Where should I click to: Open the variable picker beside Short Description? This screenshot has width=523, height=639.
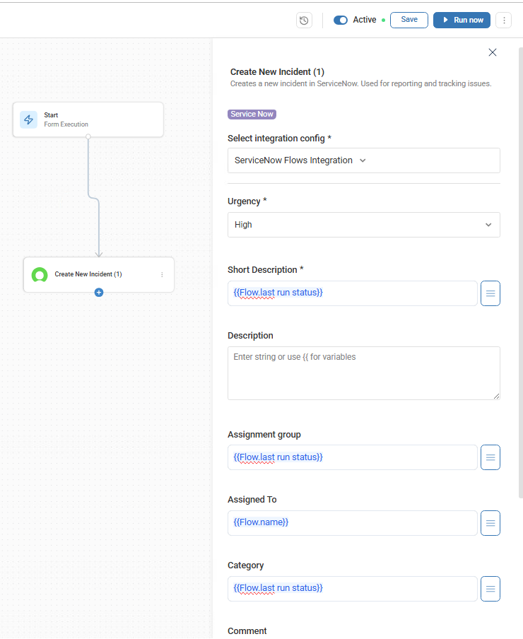(490, 293)
